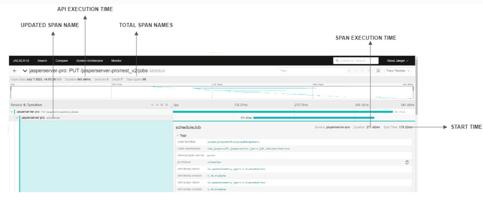The height and width of the screenshot is (201, 483).
Task: Go back using the left arrow icon
Action: 15,70
